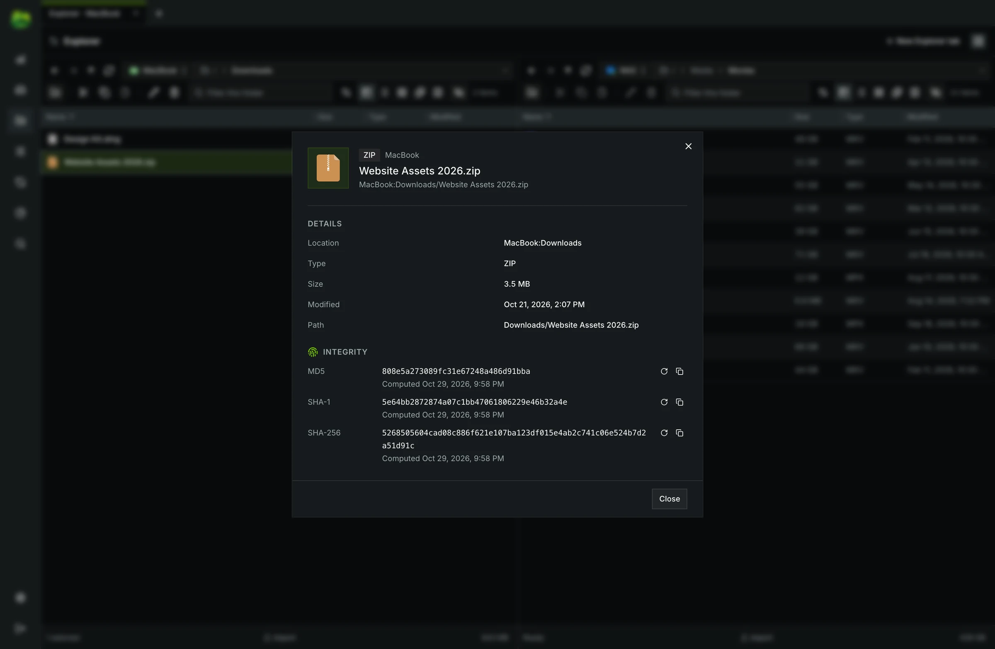Select the MacBook:Downloads location value
Viewport: 995px width, 649px height.
point(542,243)
